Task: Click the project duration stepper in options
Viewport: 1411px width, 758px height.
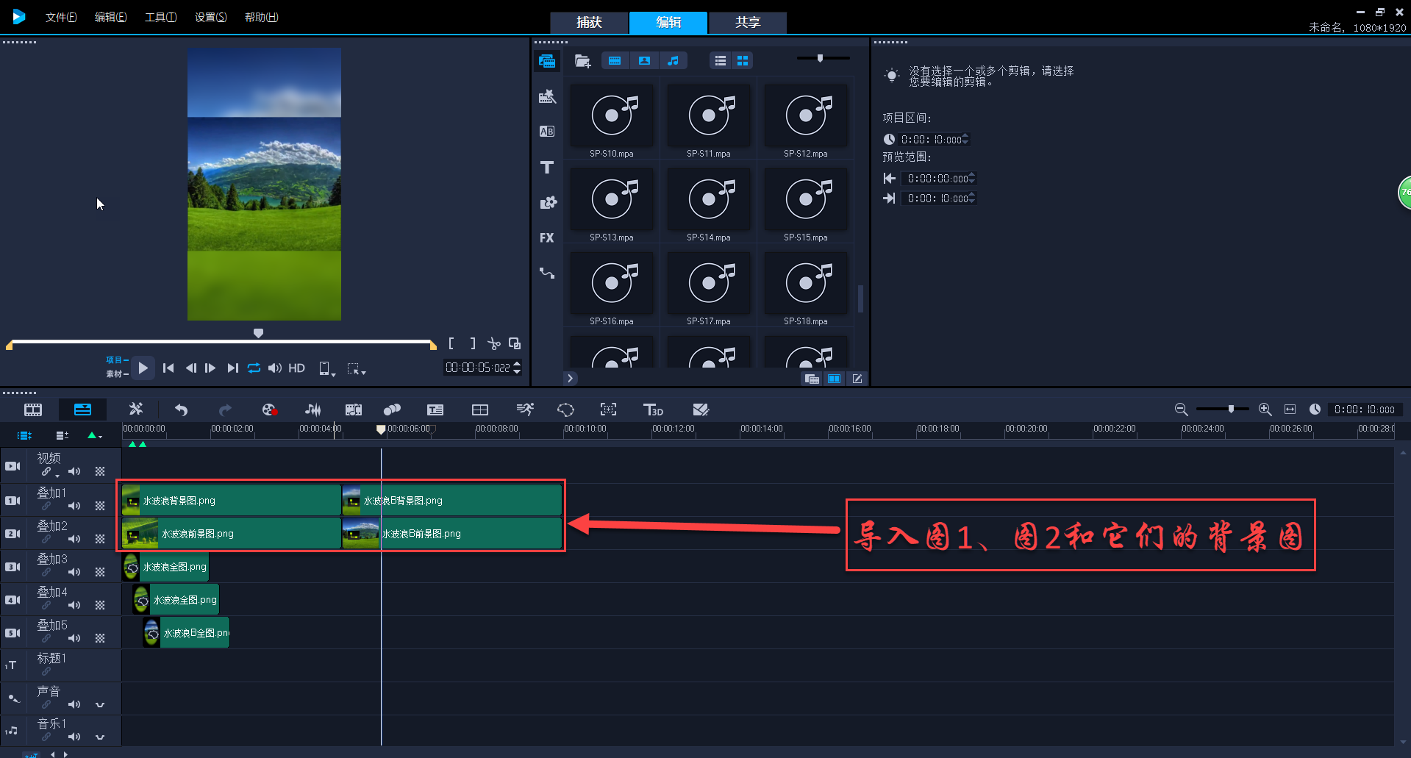Action: (x=965, y=139)
